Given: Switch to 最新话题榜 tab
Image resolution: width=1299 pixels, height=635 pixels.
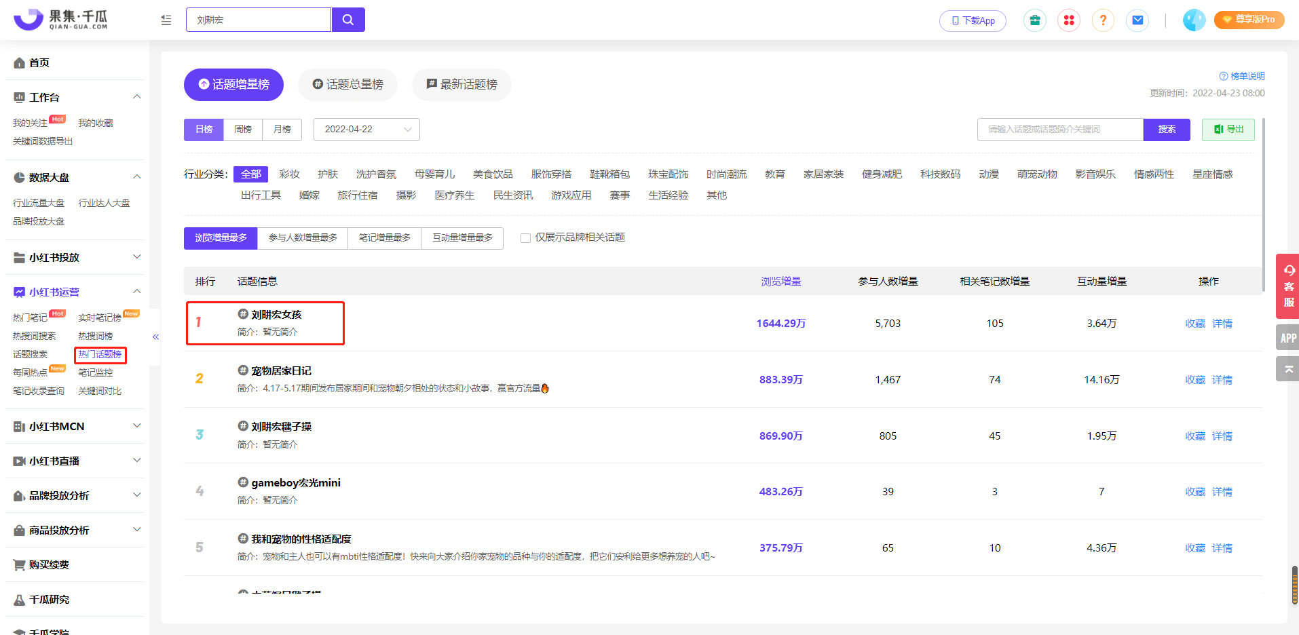Looking at the screenshot, I should [462, 85].
